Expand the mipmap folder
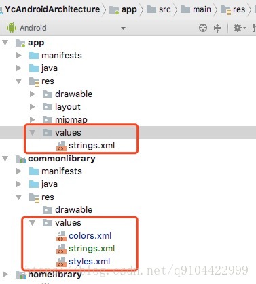Viewport: 256px width, 284px height. click(33, 120)
